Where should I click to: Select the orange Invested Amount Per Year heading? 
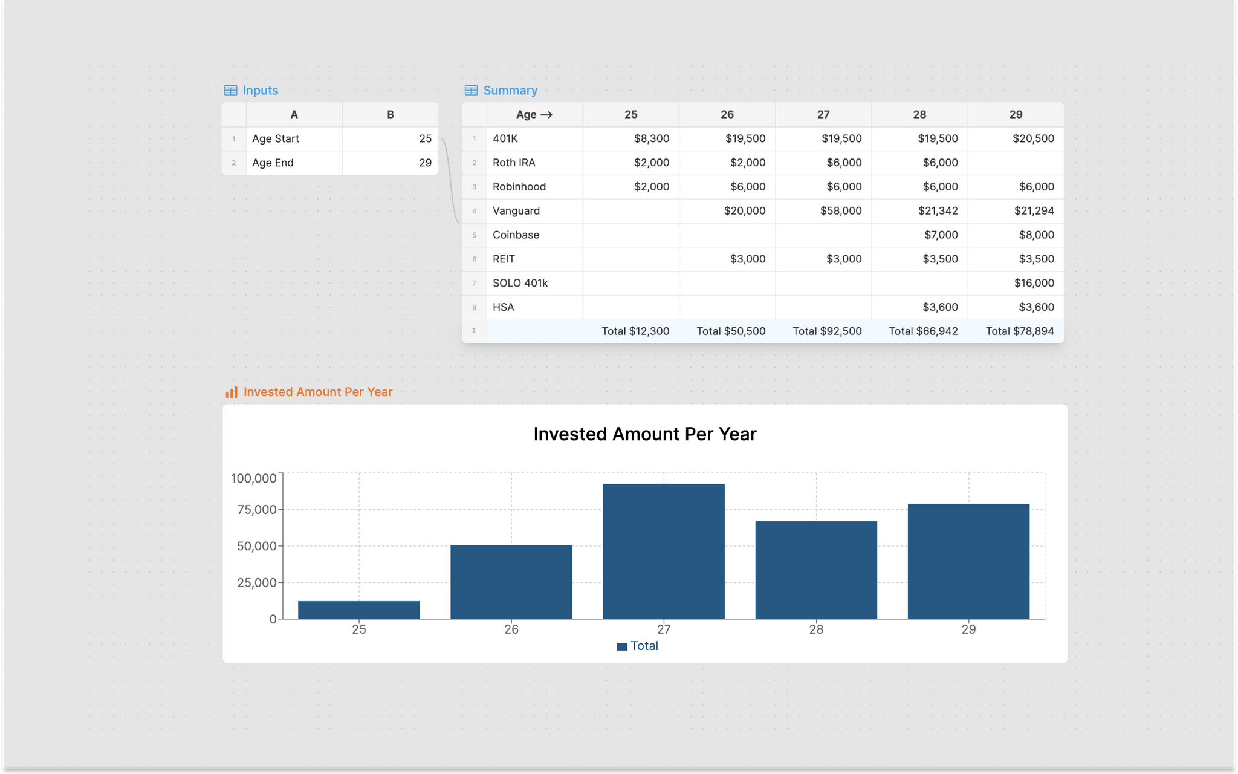pyautogui.click(x=318, y=392)
